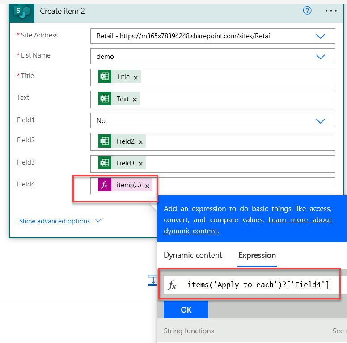
Task: Expand the Site Address dropdown
Action: (x=321, y=36)
